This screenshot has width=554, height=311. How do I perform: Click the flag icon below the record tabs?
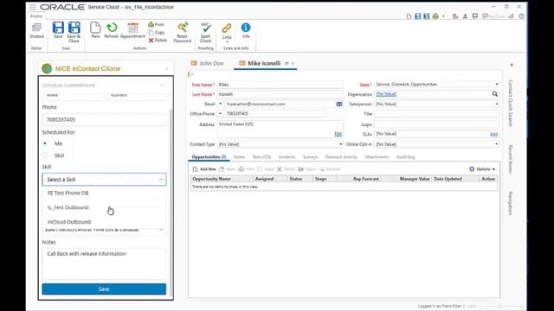pos(190,74)
